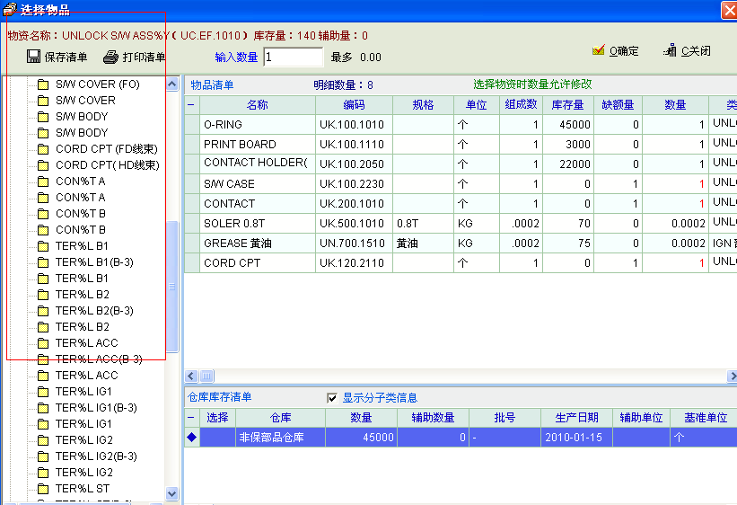Collapse the item list grid with the minus button
Image resolution: width=737 pixels, height=505 pixels.
[x=191, y=105]
